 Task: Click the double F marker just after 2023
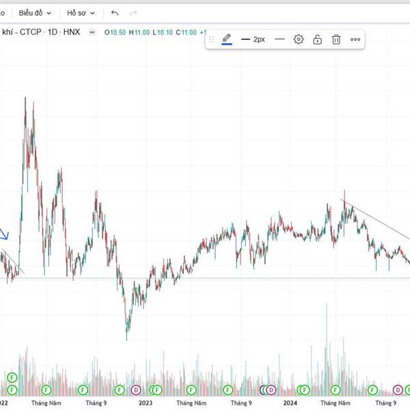[x=156, y=390]
